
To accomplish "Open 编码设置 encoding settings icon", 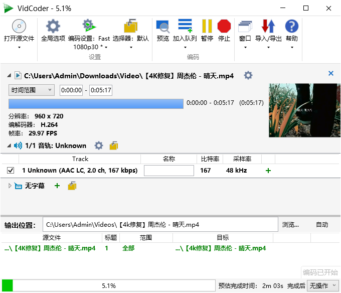I will tap(89, 25).
